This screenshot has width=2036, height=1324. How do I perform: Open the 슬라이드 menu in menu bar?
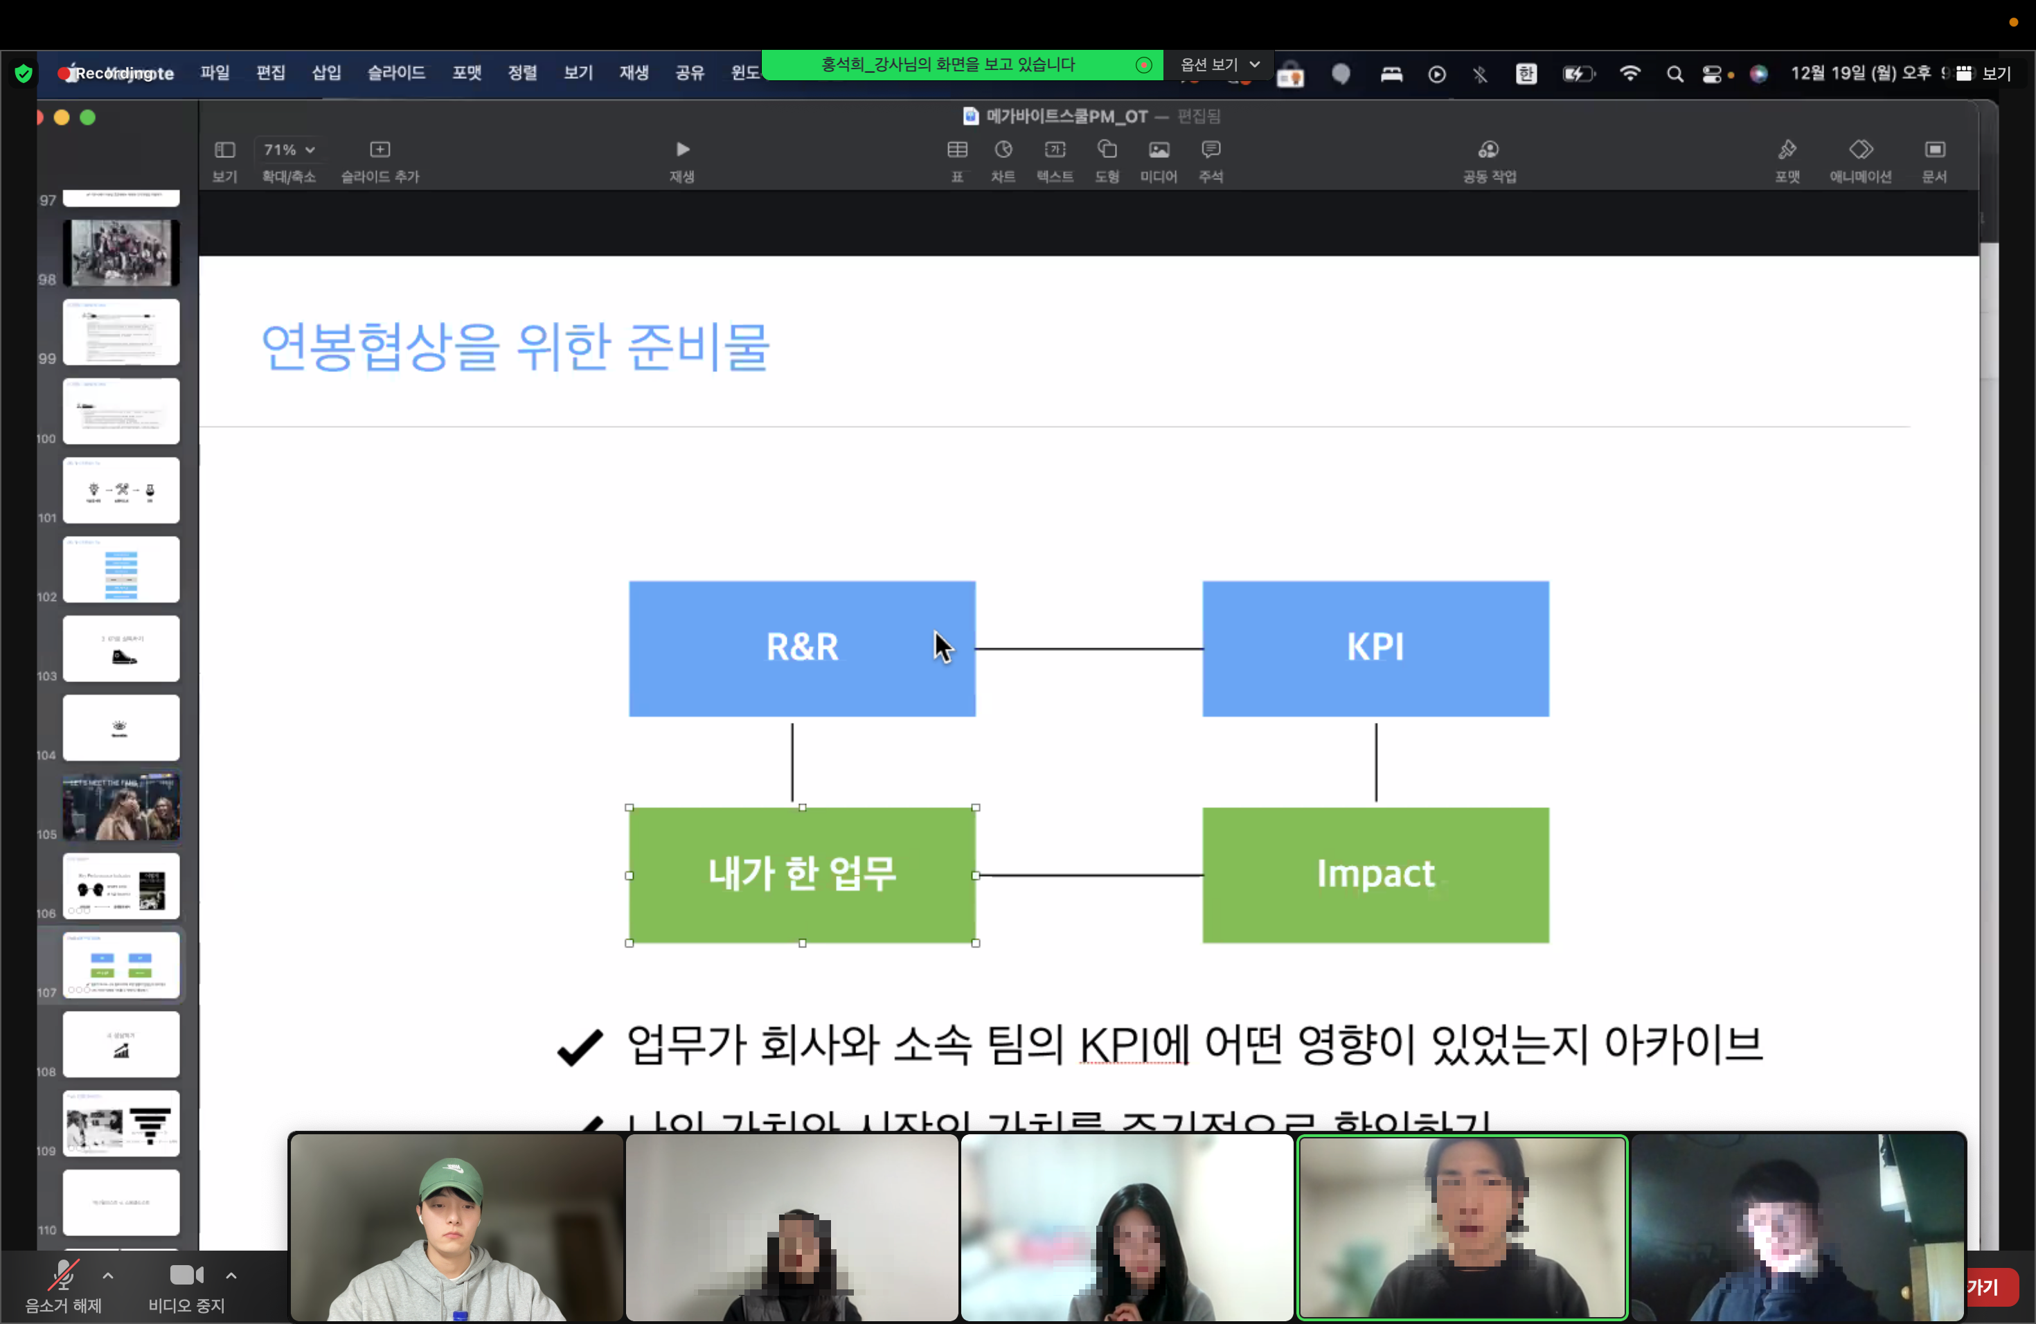396,73
